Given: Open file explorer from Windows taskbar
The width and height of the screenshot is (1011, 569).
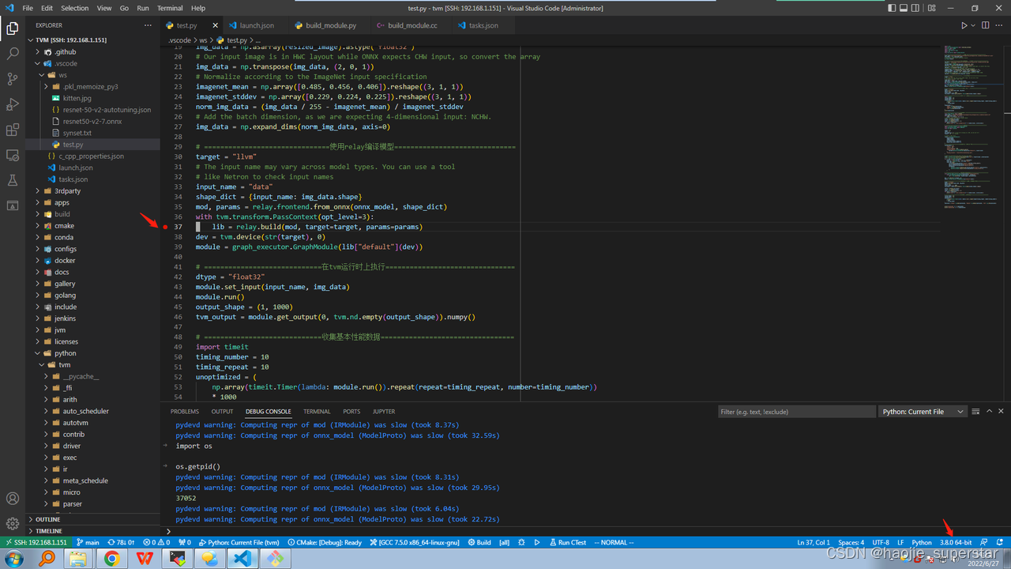Looking at the screenshot, I should tap(78, 559).
